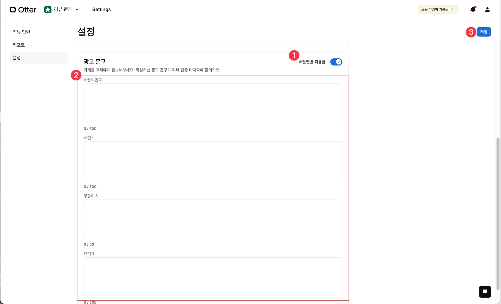
Task: Toggle the 배달앱별 적용함 switch
Action: point(336,62)
